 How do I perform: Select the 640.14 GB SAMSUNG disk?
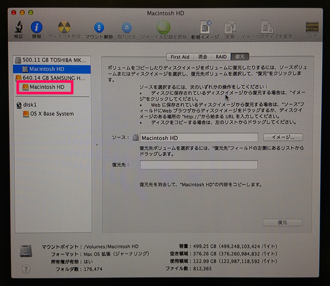click(x=48, y=78)
